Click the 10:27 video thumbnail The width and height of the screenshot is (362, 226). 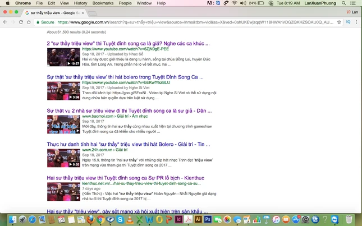[x=63, y=56]
